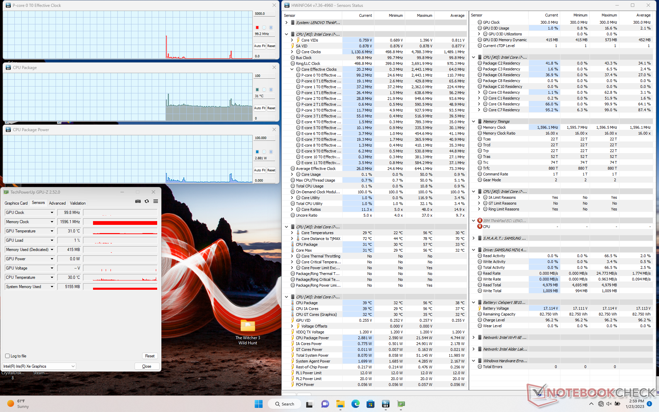This screenshot has height=412, width=659.
Task: Open the Windows Start menu
Action: 258,404
